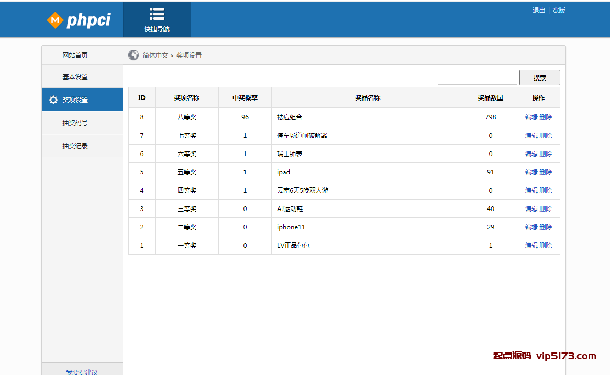
Task: Focus the search text field
Action: click(477, 78)
